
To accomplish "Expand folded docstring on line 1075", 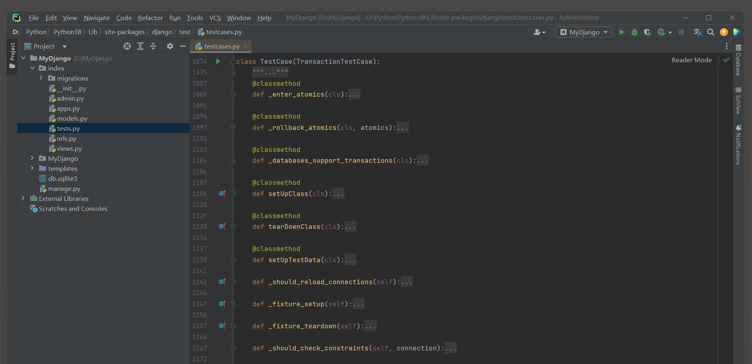I will [x=270, y=73].
